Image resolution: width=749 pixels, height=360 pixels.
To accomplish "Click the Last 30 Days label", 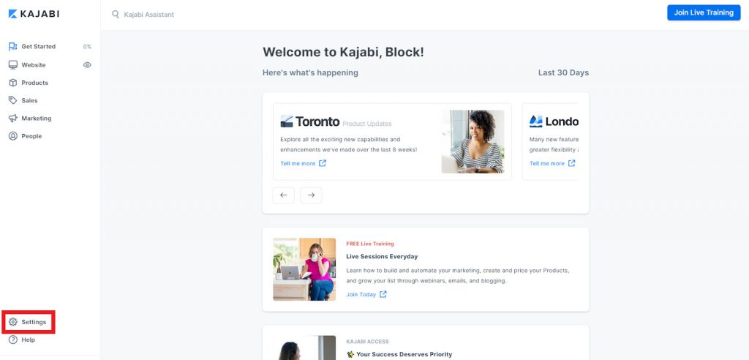I will point(563,72).
